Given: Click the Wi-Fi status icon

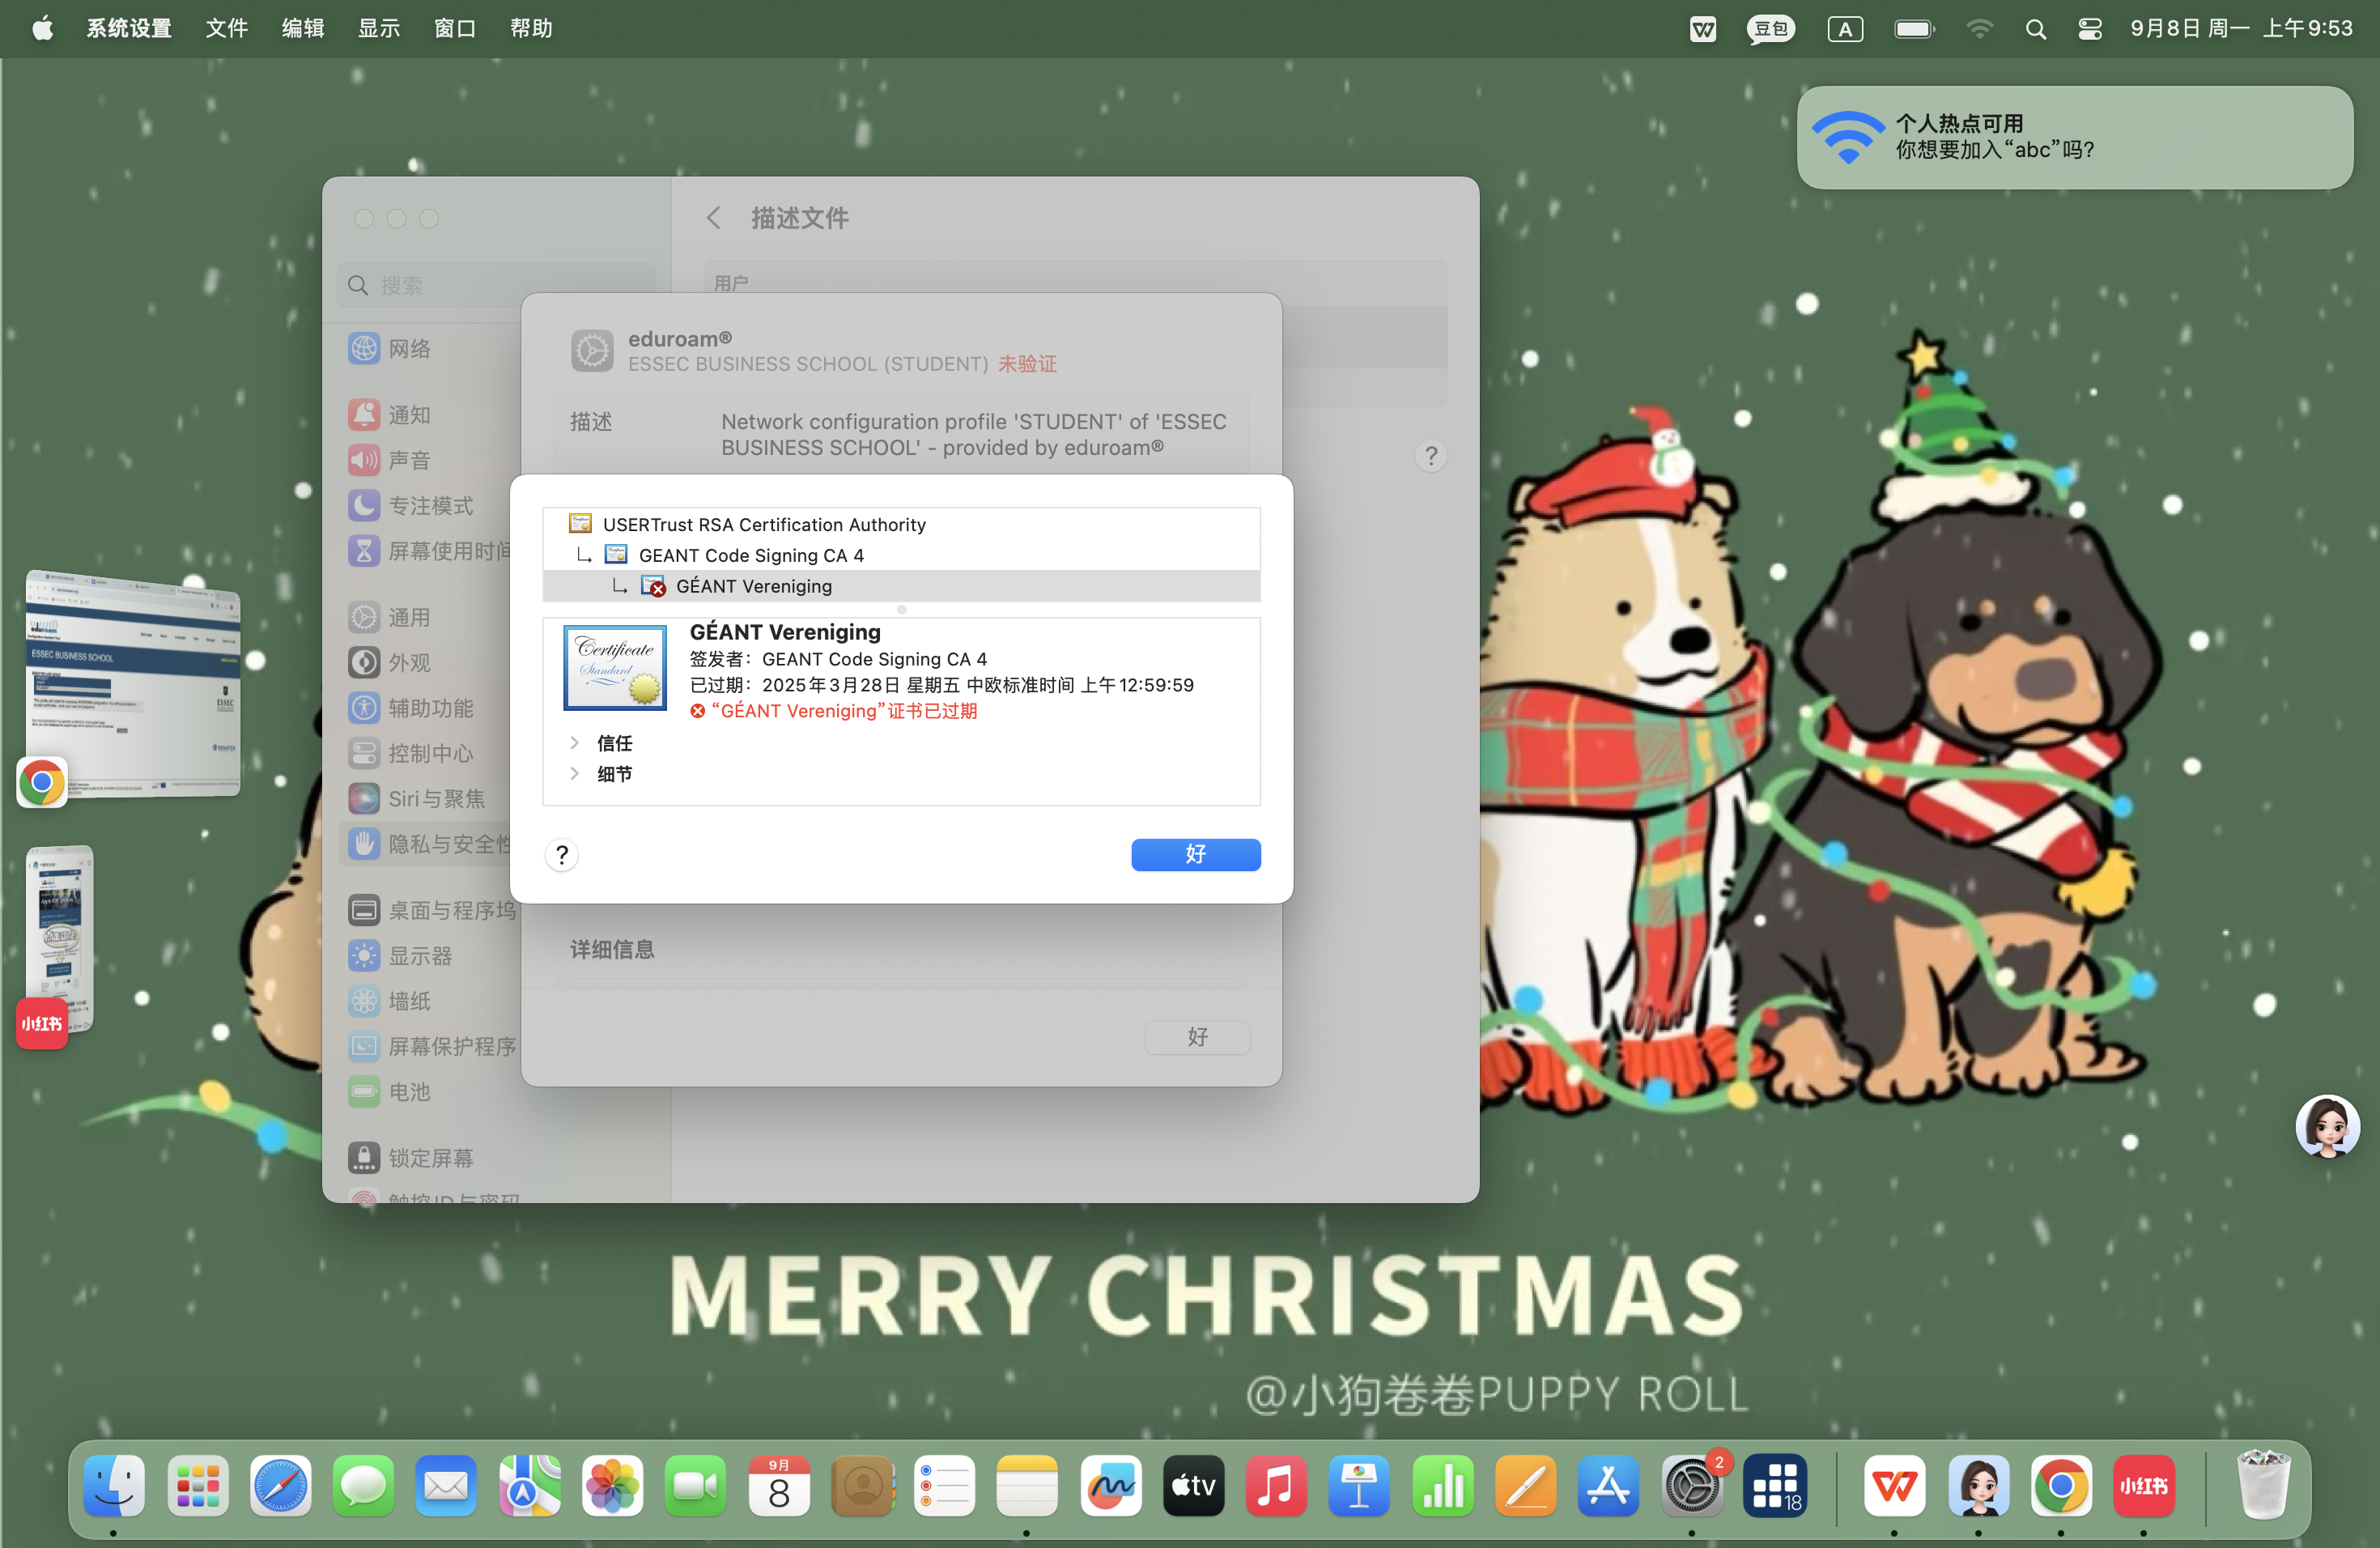Looking at the screenshot, I should pyautogui.click(x=1979, y=28).
